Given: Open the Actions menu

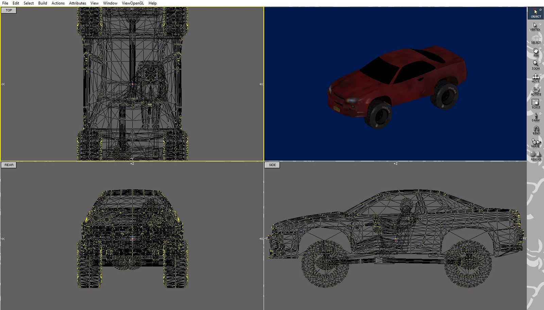Looking at the screenshot, I should [58, 3].
